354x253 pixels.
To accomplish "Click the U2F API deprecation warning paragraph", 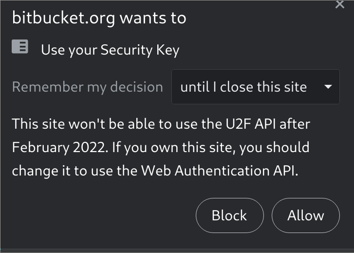I will (x=161, y=147).
